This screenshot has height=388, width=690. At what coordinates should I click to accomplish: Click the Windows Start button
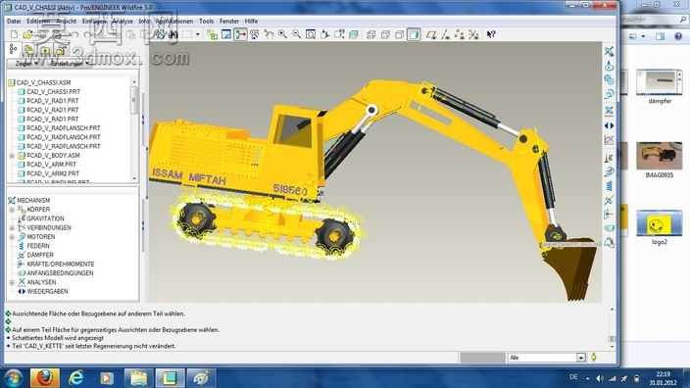pyautogui.click(x=13, y=378)
